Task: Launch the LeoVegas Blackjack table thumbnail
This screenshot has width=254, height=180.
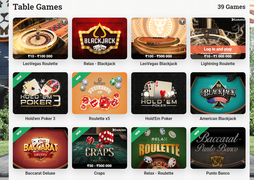Action: 159,38
